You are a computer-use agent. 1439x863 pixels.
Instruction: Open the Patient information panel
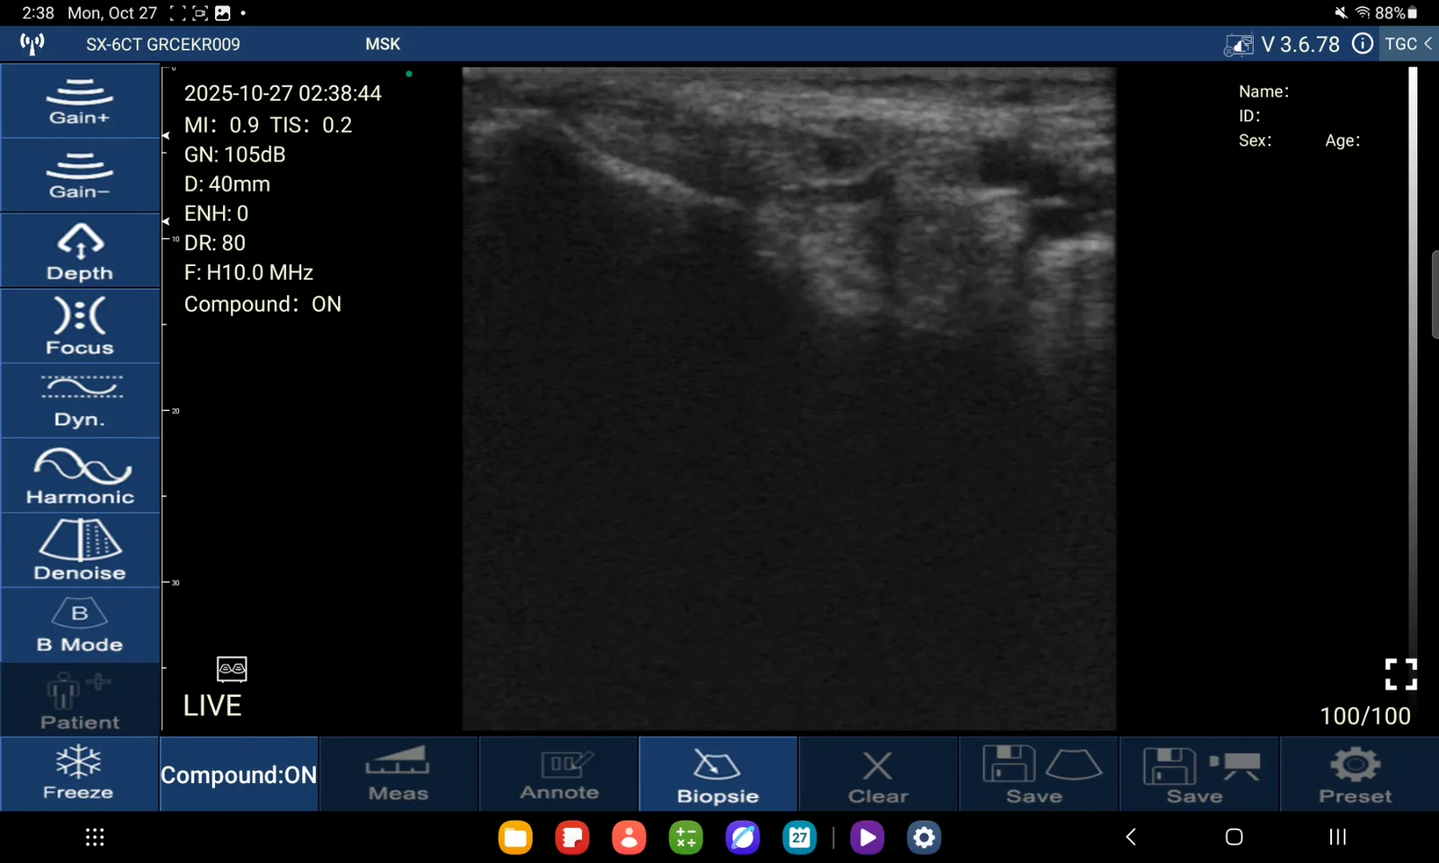point(80,700)
